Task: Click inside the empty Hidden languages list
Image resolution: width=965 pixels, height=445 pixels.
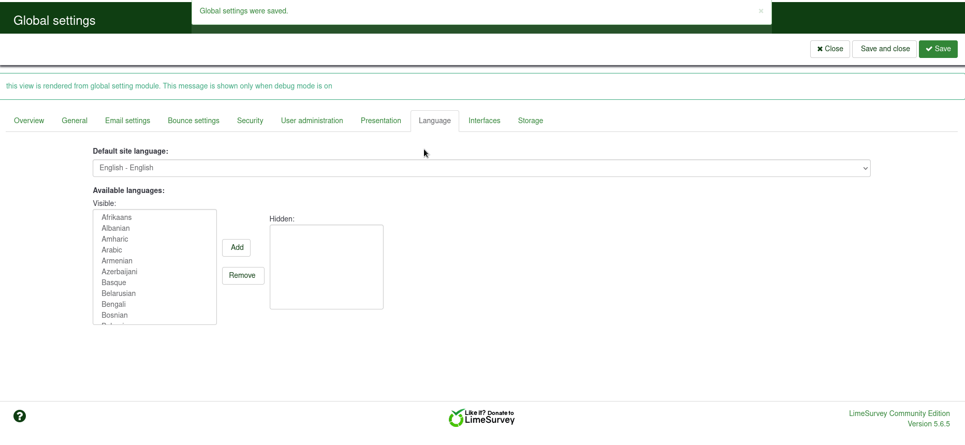Action: (326, 267)
